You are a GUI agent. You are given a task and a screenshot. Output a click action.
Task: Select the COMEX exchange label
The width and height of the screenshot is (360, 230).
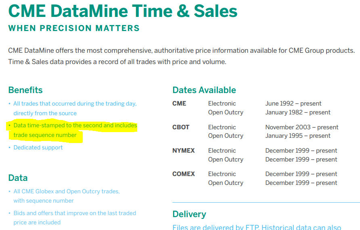184,174
